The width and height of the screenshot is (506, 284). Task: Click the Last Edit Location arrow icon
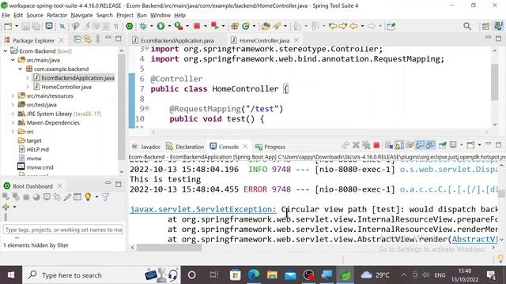coord(333,26)
